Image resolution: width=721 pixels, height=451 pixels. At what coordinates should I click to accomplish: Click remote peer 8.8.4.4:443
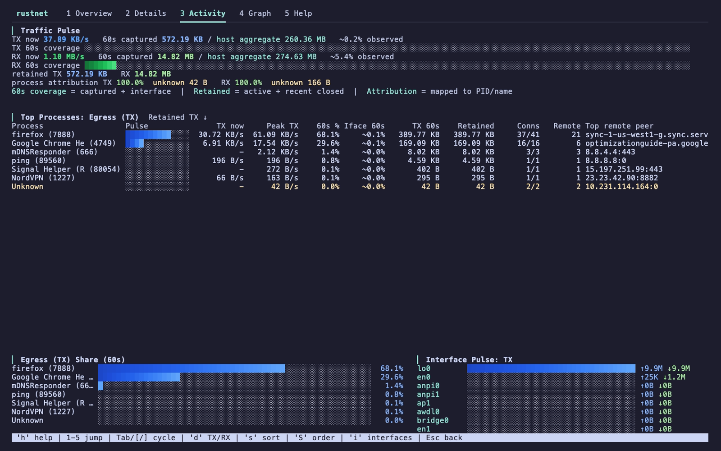point(610,152)
